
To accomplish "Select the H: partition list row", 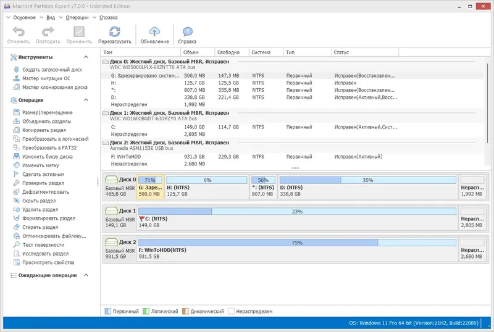I will 293,83.
